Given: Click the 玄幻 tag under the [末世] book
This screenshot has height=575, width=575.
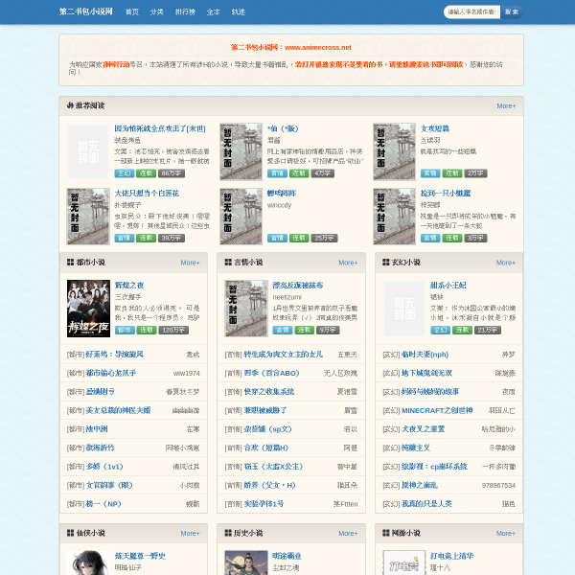Looking at the screenshot, I should pyautogui.click(x=125, y=173).
